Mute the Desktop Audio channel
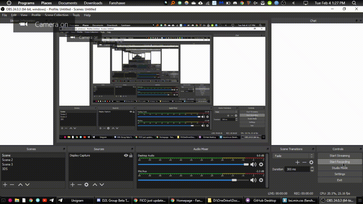363x204 pixels. click(253, 164)
